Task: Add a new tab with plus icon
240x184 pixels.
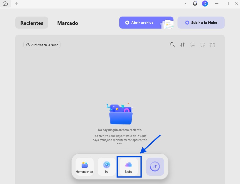Action: 16,4
